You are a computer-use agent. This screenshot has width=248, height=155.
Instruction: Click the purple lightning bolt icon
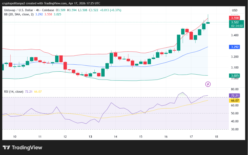pyautogui.click(x=208, y=84)
